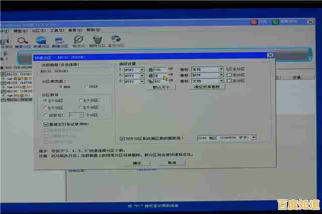
Task: Enable primary partition checkbox for second partition
Action: tap(229, 75)
